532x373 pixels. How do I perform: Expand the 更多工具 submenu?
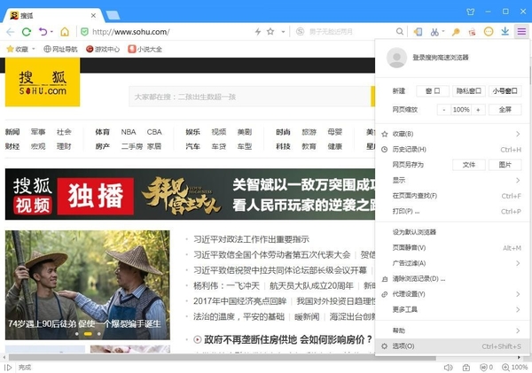(406, 309)
